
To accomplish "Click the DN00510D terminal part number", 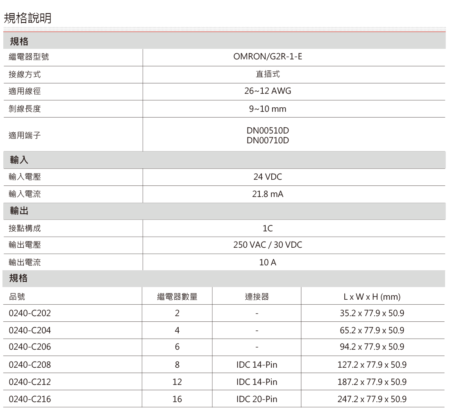I will [x=268, y=131].
